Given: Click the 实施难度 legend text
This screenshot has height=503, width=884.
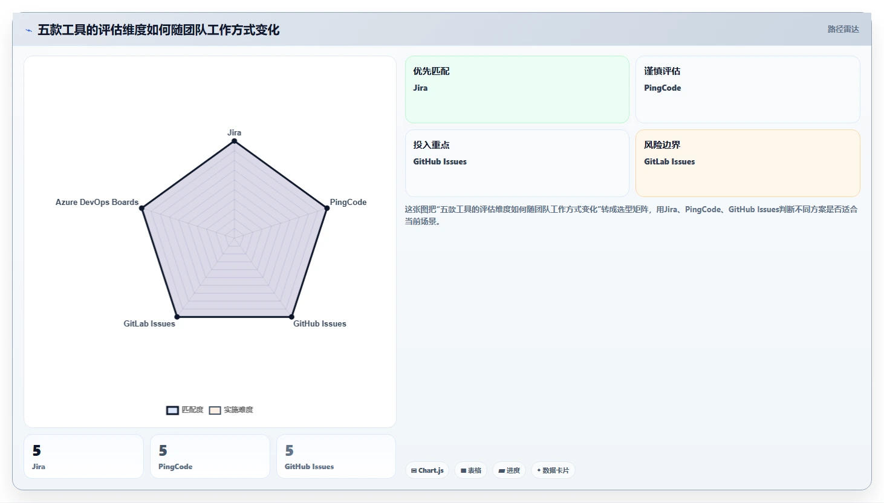Looking at the screenshot, I should tap(238, 410).
